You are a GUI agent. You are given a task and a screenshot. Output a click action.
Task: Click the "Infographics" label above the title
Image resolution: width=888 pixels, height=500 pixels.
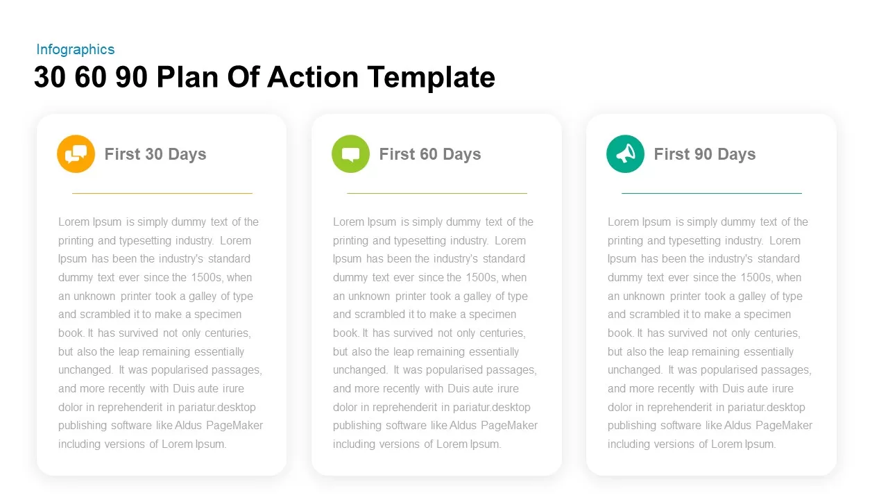point(76,49)
